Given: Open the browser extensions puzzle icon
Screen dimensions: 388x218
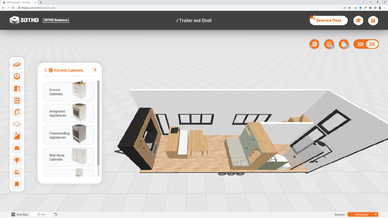Looking at the screenshot, I should click(370, 8).
